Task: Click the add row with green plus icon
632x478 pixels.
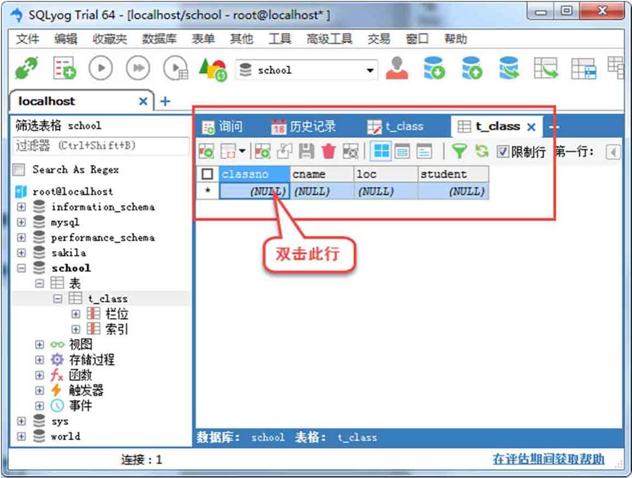Action: [262, 152]
